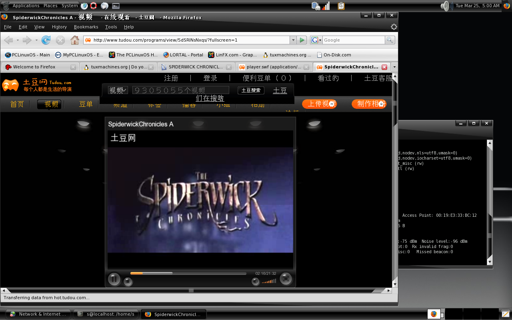Open the list all tabs dropdown arrow
512x320 pixels.
[394, 67]
